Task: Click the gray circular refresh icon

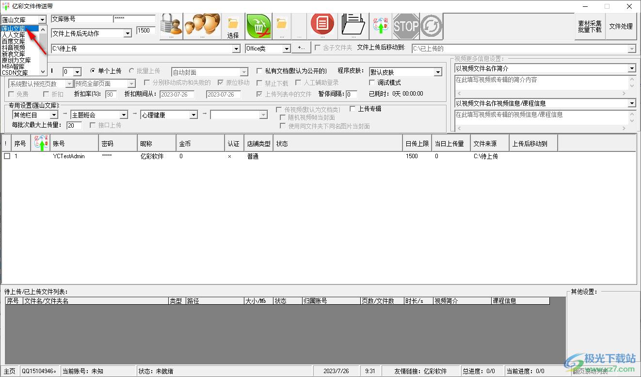Action: pos(431,26)
